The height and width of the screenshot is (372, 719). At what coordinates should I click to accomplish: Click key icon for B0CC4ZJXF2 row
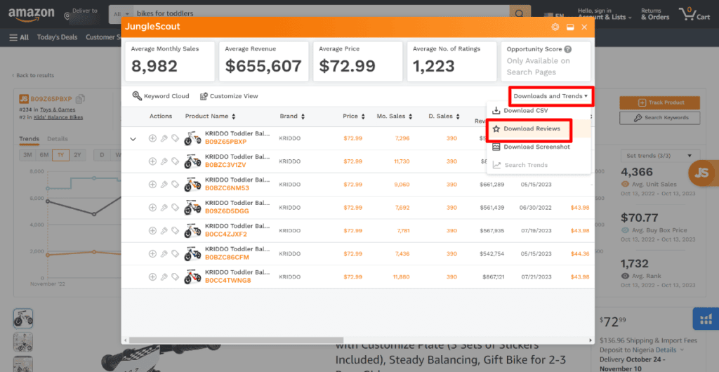point(164,230)
